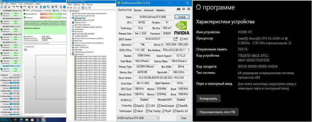Collapse the Видеоадаптеры node in Device Manager
312x122 pixels.
(71, 18)
